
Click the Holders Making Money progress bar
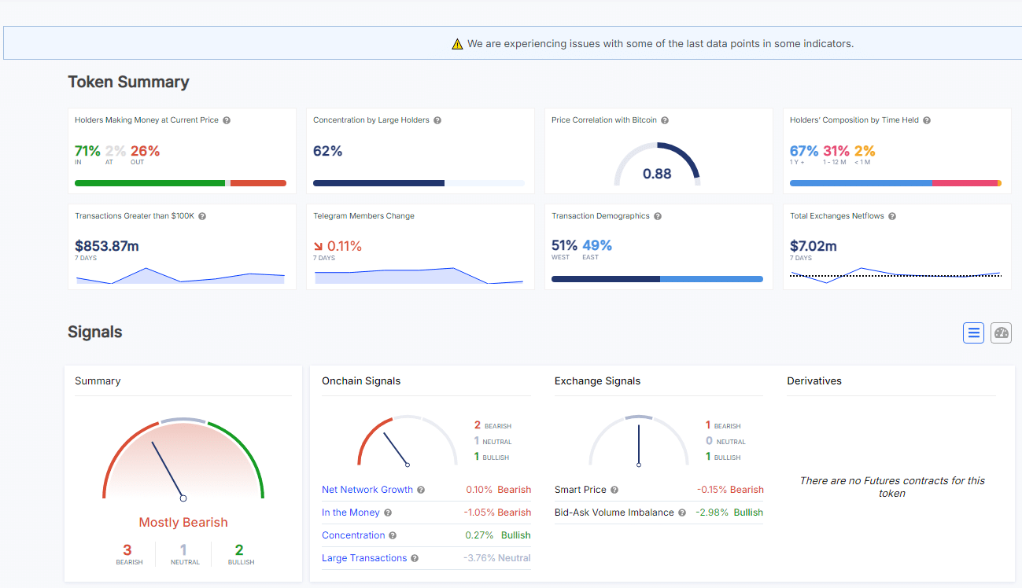(180, 183)
